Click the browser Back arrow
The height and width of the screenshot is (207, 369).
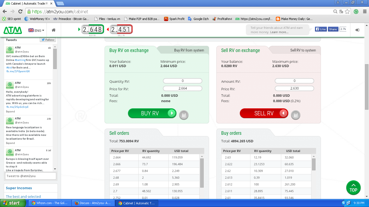click(x=5, y=12)
